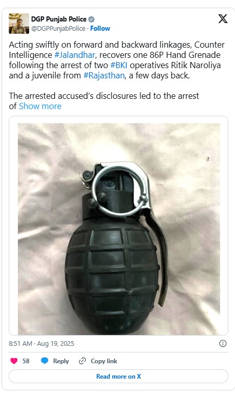Open the X logo icon
Image resolution: width=235 pixels, height=395 pixels.
pyautogui.click(x=223, y=19)
